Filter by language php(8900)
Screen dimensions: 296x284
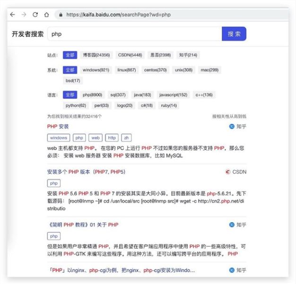(x=93, y=95)
